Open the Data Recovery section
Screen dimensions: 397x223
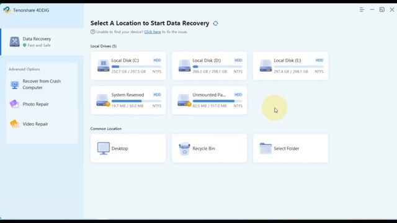42,42
